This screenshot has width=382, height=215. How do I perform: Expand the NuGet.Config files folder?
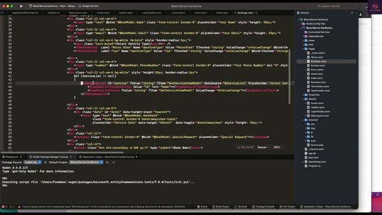(301, 24)
